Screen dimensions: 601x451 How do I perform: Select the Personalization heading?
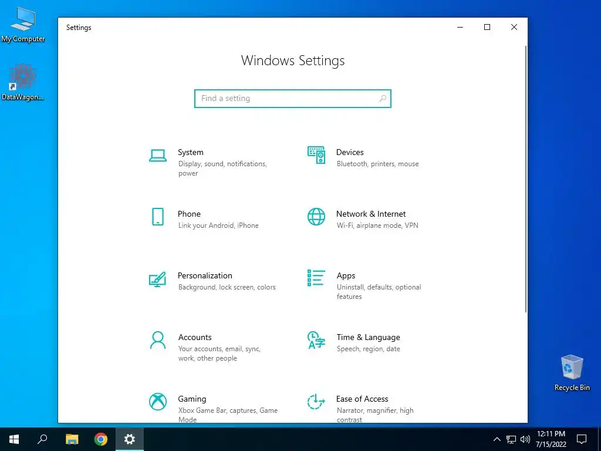pyautogui.click(x=205, y=276)
